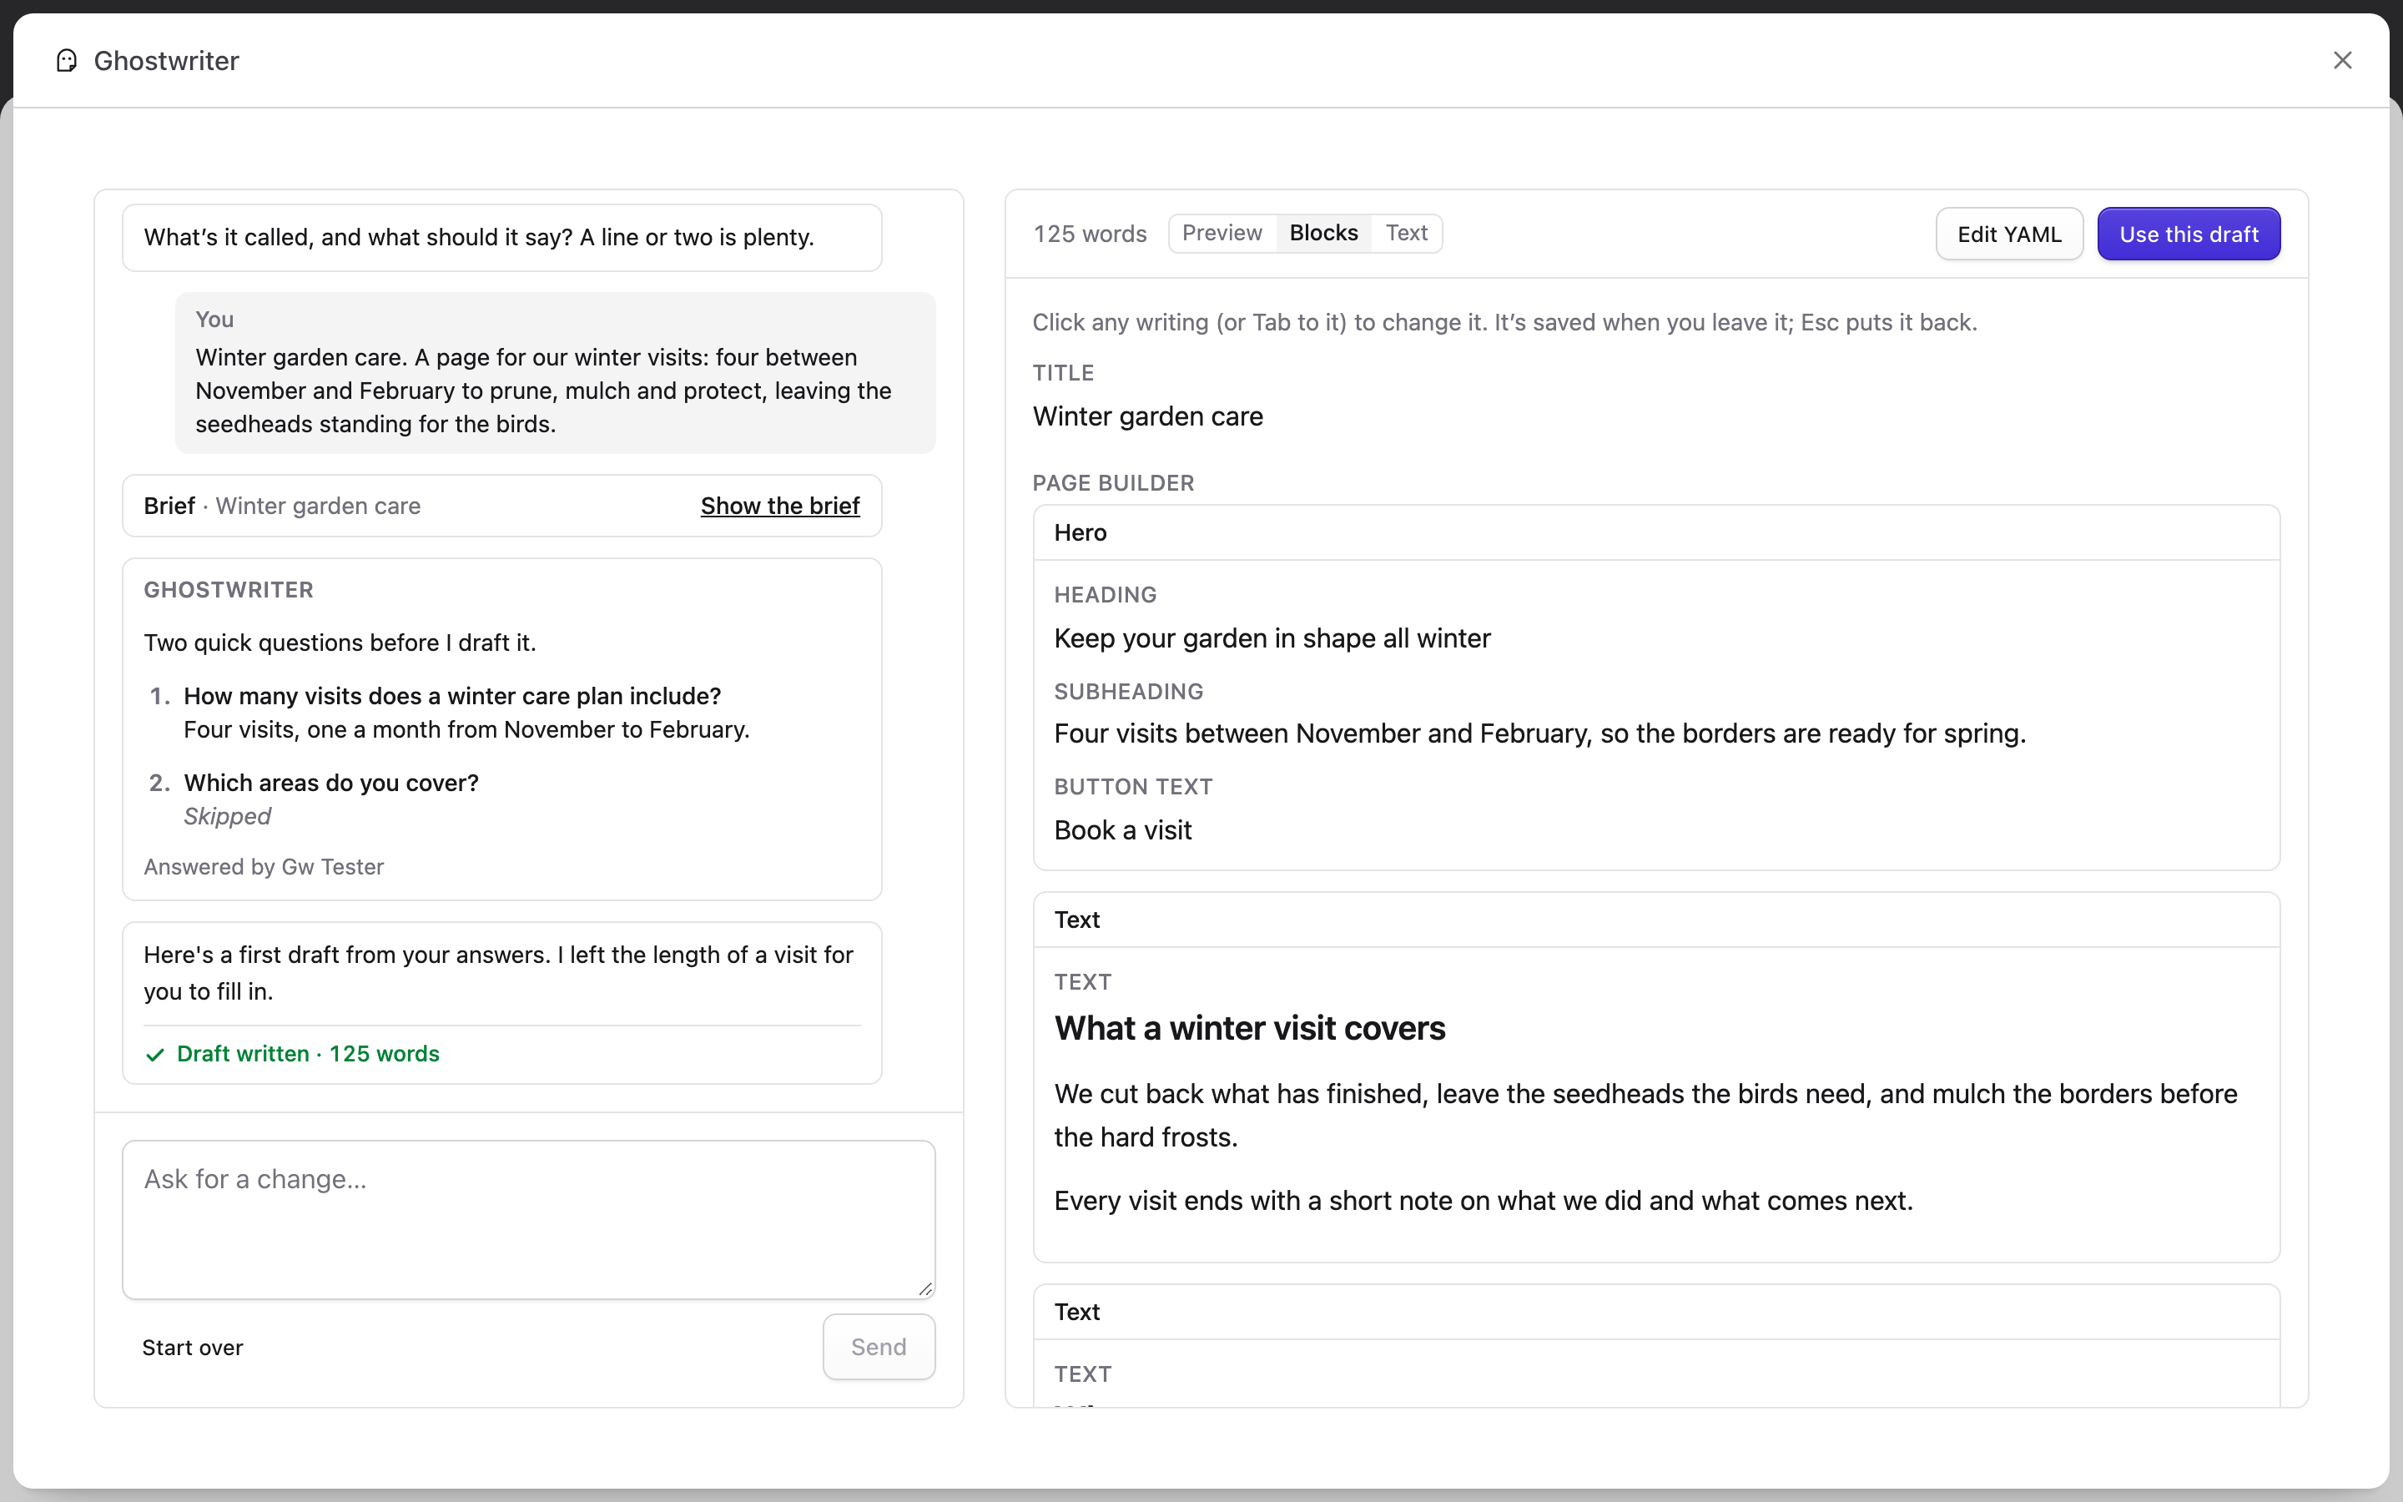Screen dimensions: 2403x1502
Task: Edit button text Book a visit
Action: pos(1122,829)
